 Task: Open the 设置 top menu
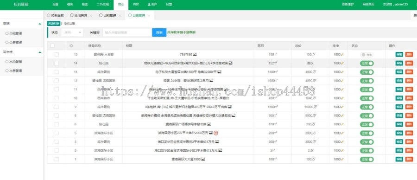pos(55,5)
